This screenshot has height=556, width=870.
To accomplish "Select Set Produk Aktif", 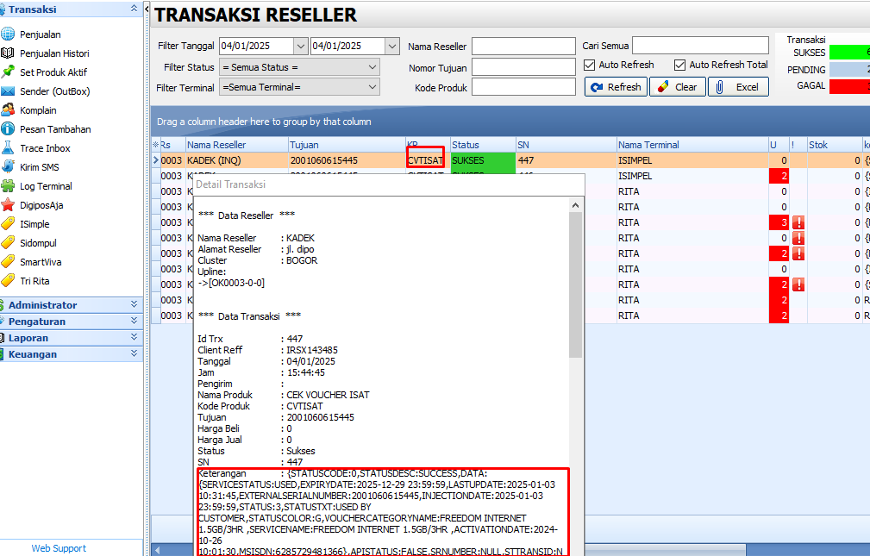I will tap(52, 72).
